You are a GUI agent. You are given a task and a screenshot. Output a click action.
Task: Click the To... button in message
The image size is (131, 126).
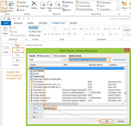tap(18, 50)
